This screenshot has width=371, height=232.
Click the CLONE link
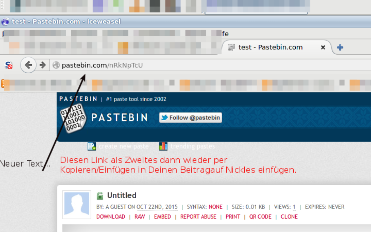click(289, 217)
